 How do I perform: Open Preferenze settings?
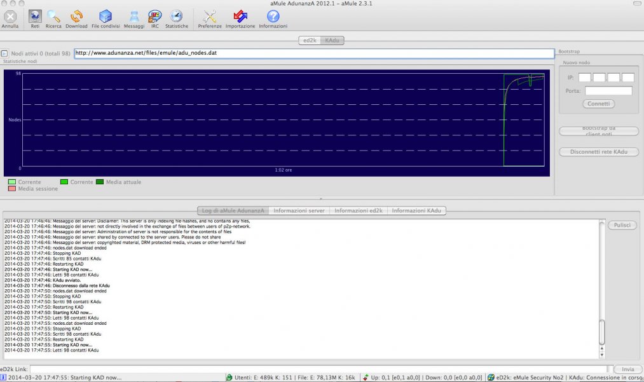click(x=209, y=17)
